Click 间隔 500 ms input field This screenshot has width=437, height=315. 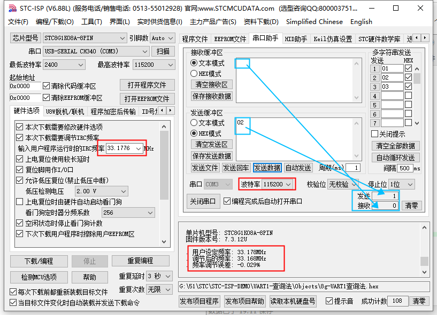point(405,168)
